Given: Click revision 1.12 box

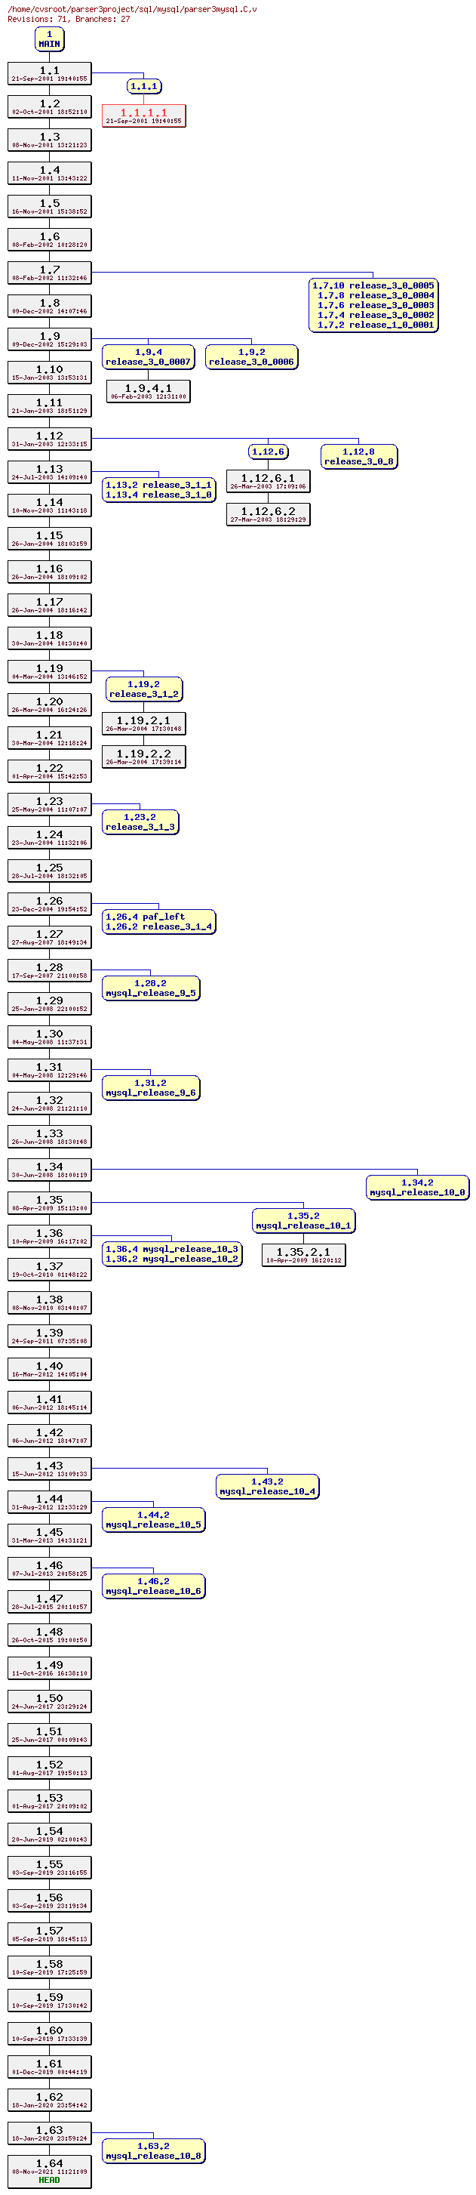Looking at the screenshot, I should (49, 439).
